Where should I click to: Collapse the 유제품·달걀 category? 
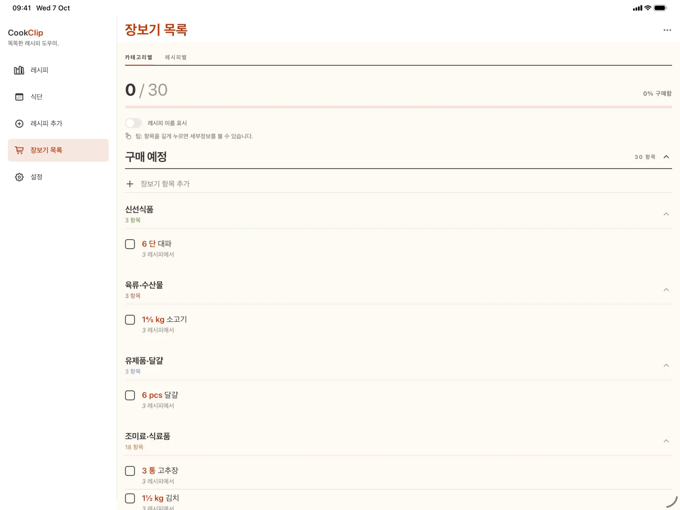[666, 365]
